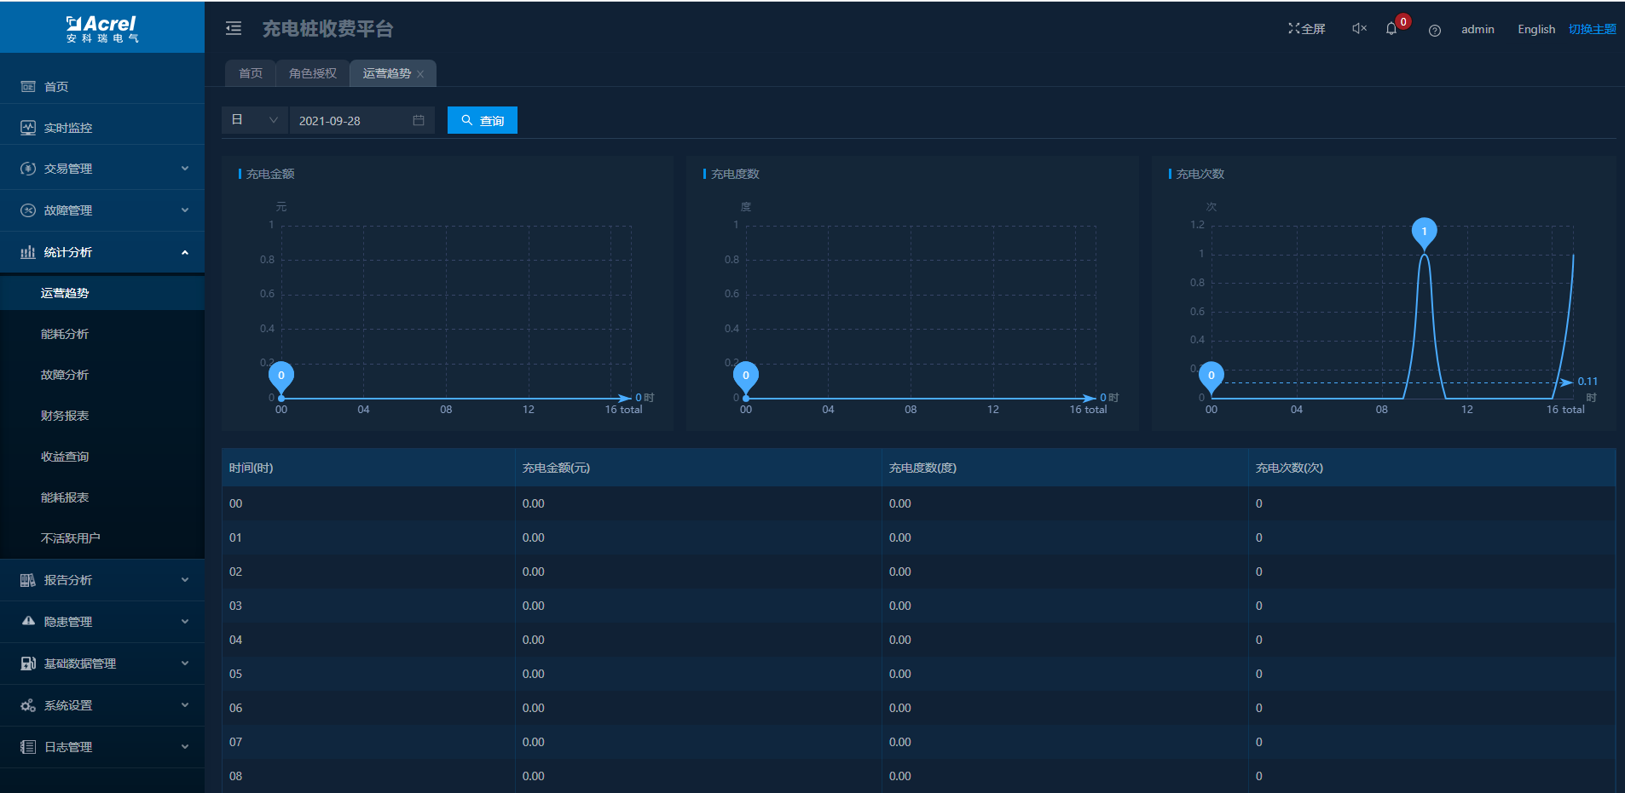Switch language to English
The image size is (1625, 793).
point(1535,29)
